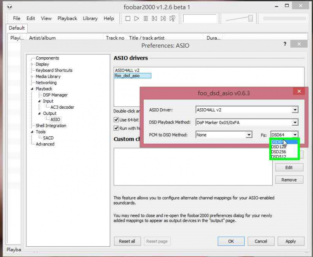Collapse the Playback tree node
This screenshot has width=313, height=257.
pyautogui.click(x=32, y=89)
